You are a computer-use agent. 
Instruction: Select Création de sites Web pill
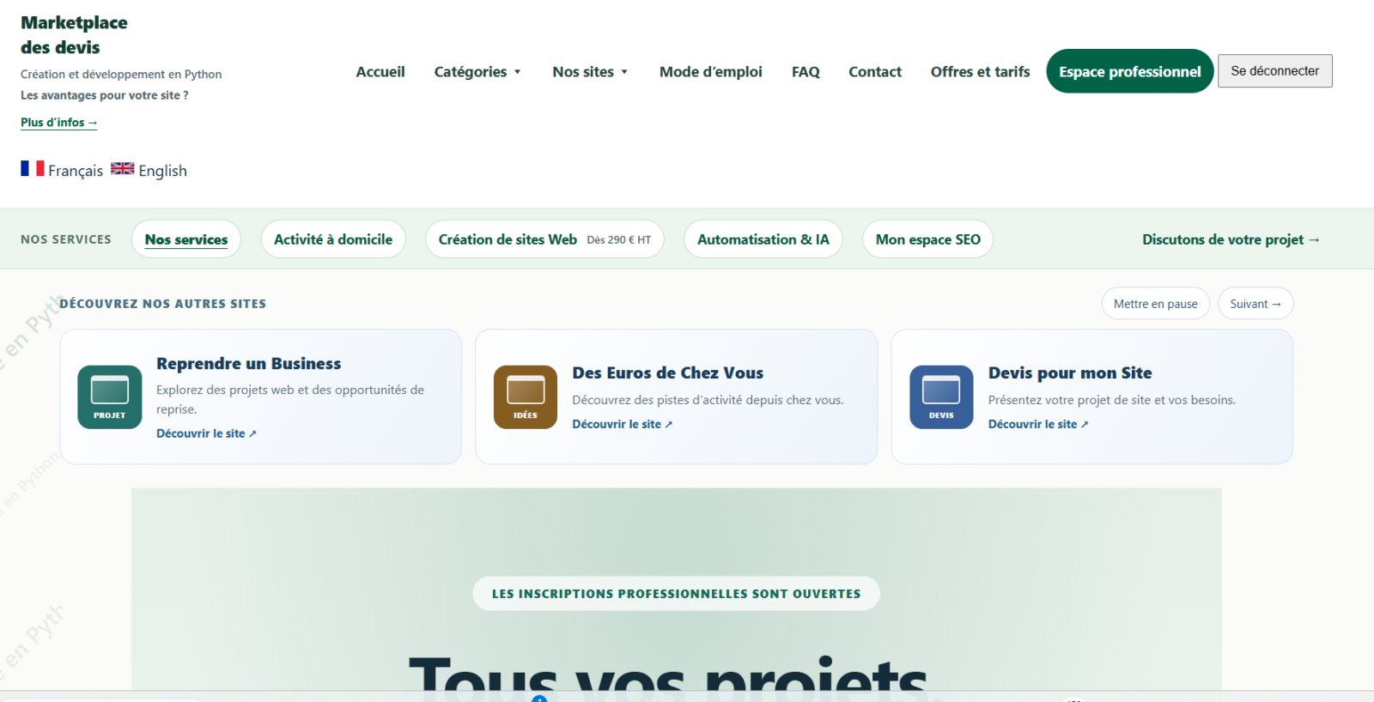coord(544,239)
